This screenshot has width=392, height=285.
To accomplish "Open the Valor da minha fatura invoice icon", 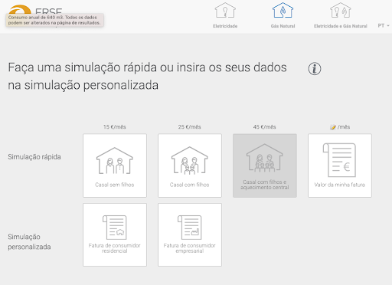I will pyautogui.click(x=340, y=160).
